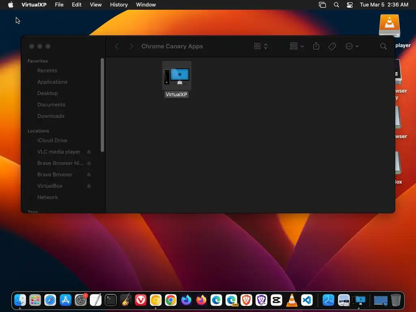The height and width of the screenshot is (312, 416).
Task: Launch VLC from the Dock
Action: [x=292, y=300]
